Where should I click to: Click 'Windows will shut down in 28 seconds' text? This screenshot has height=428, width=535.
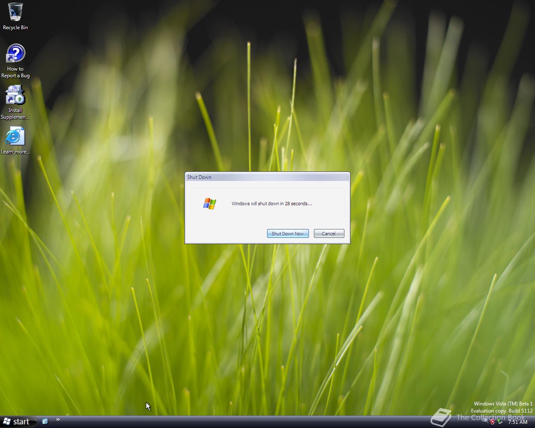point(272,204)
